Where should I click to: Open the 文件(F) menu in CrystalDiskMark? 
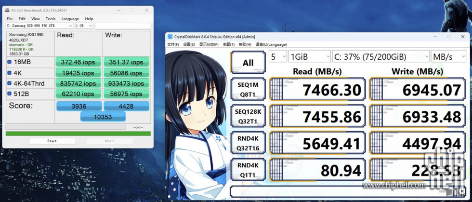[x=173, y=45]
